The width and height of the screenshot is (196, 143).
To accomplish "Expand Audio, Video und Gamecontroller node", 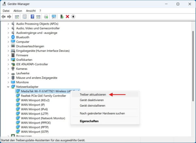I will pos(8,28).
